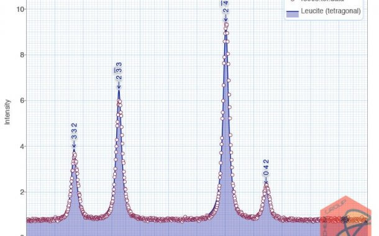The width and height of the screenshot is (379, 236).
Task: Select the "3 3 2" peak label
Action: click(74, 131)
